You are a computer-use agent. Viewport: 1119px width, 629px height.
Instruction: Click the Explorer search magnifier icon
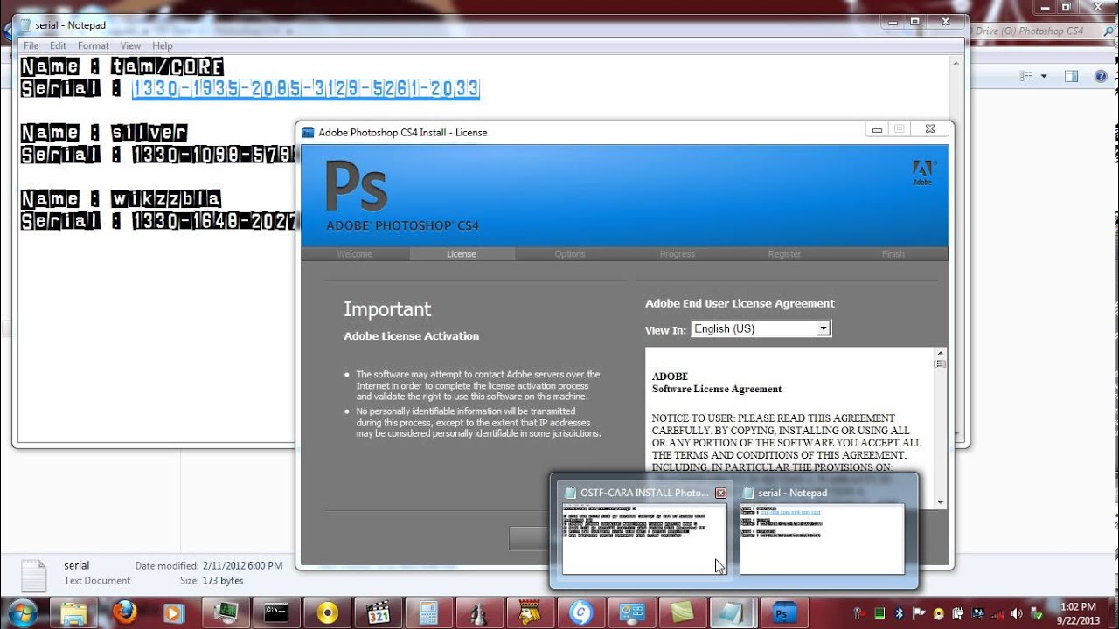(1107, 31)
